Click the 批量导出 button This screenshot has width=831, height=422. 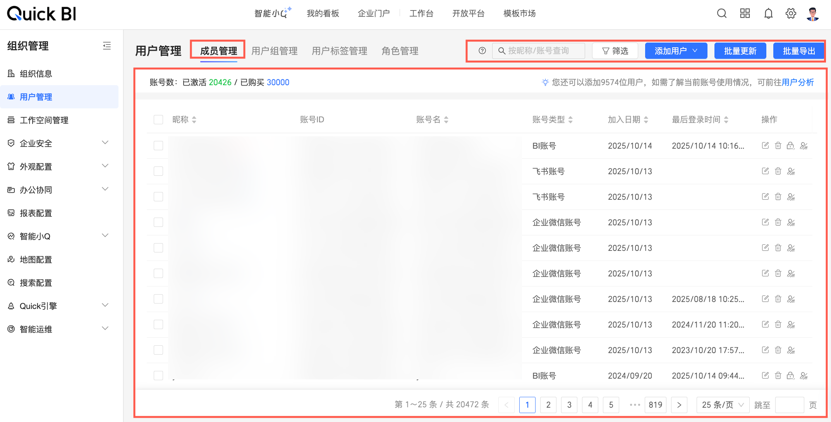[x=798, y=51]
